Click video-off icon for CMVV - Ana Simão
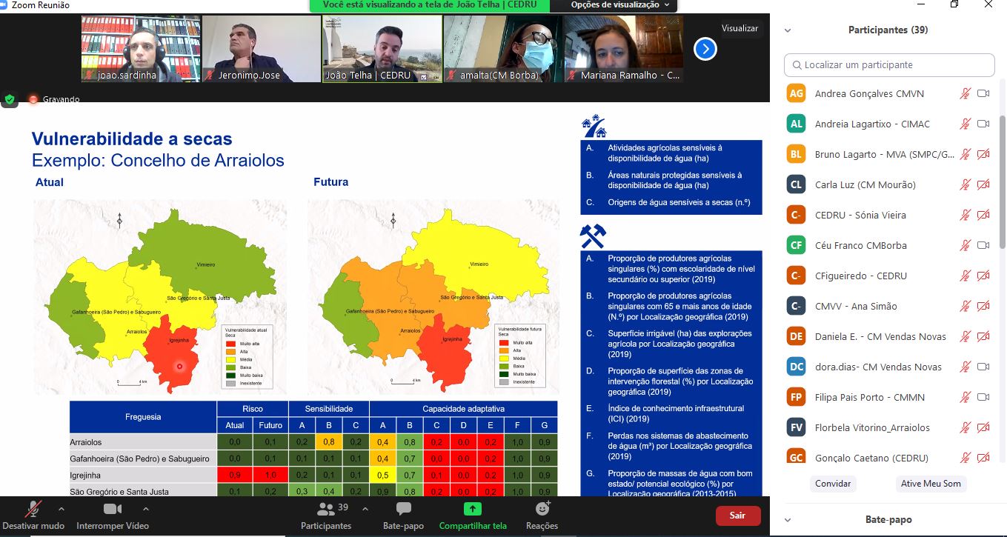 tap(983, 306)
